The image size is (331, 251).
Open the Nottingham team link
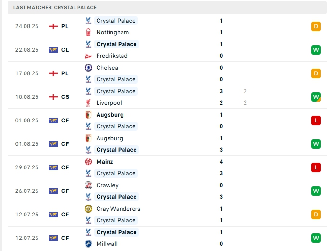pos(112,32)
